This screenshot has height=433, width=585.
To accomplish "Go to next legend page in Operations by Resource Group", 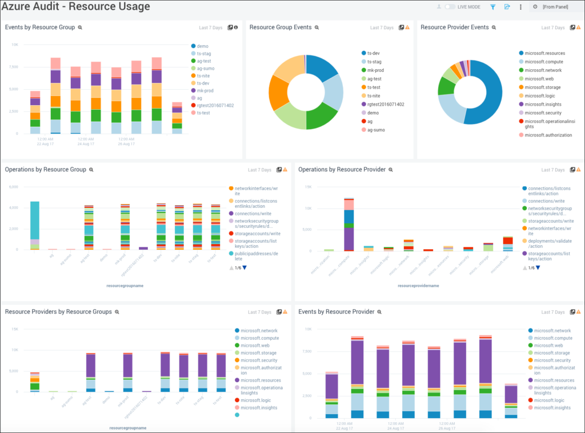I will [x=245, y=268].
